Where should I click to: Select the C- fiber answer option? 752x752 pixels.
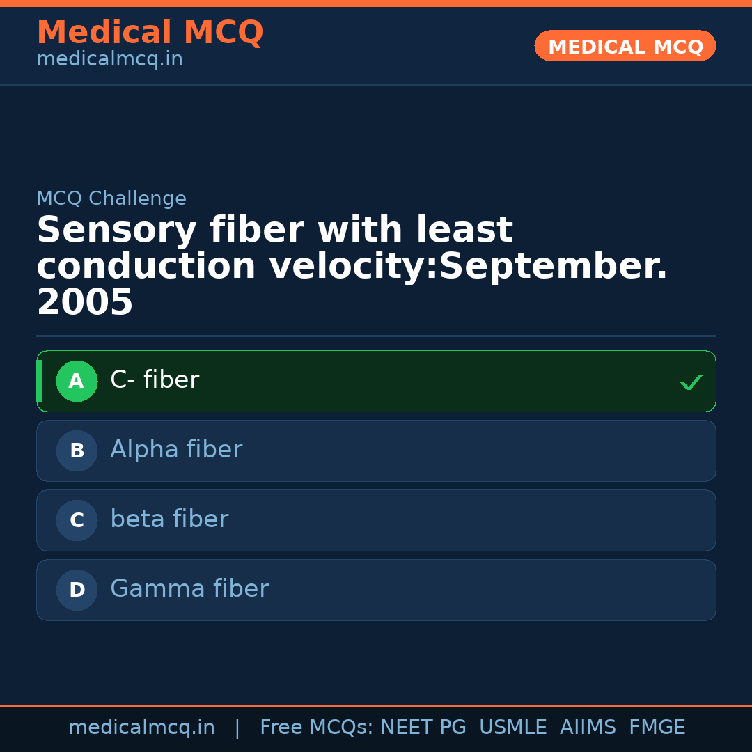376,381
